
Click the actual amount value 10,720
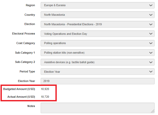45,97
